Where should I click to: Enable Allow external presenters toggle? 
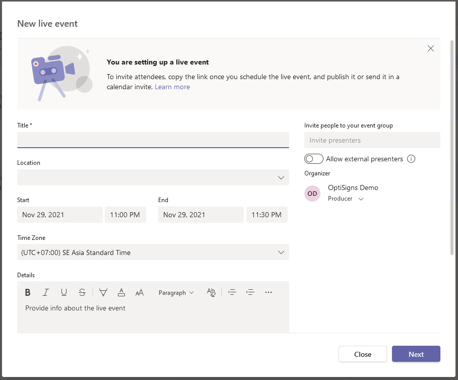pos(313,159)
